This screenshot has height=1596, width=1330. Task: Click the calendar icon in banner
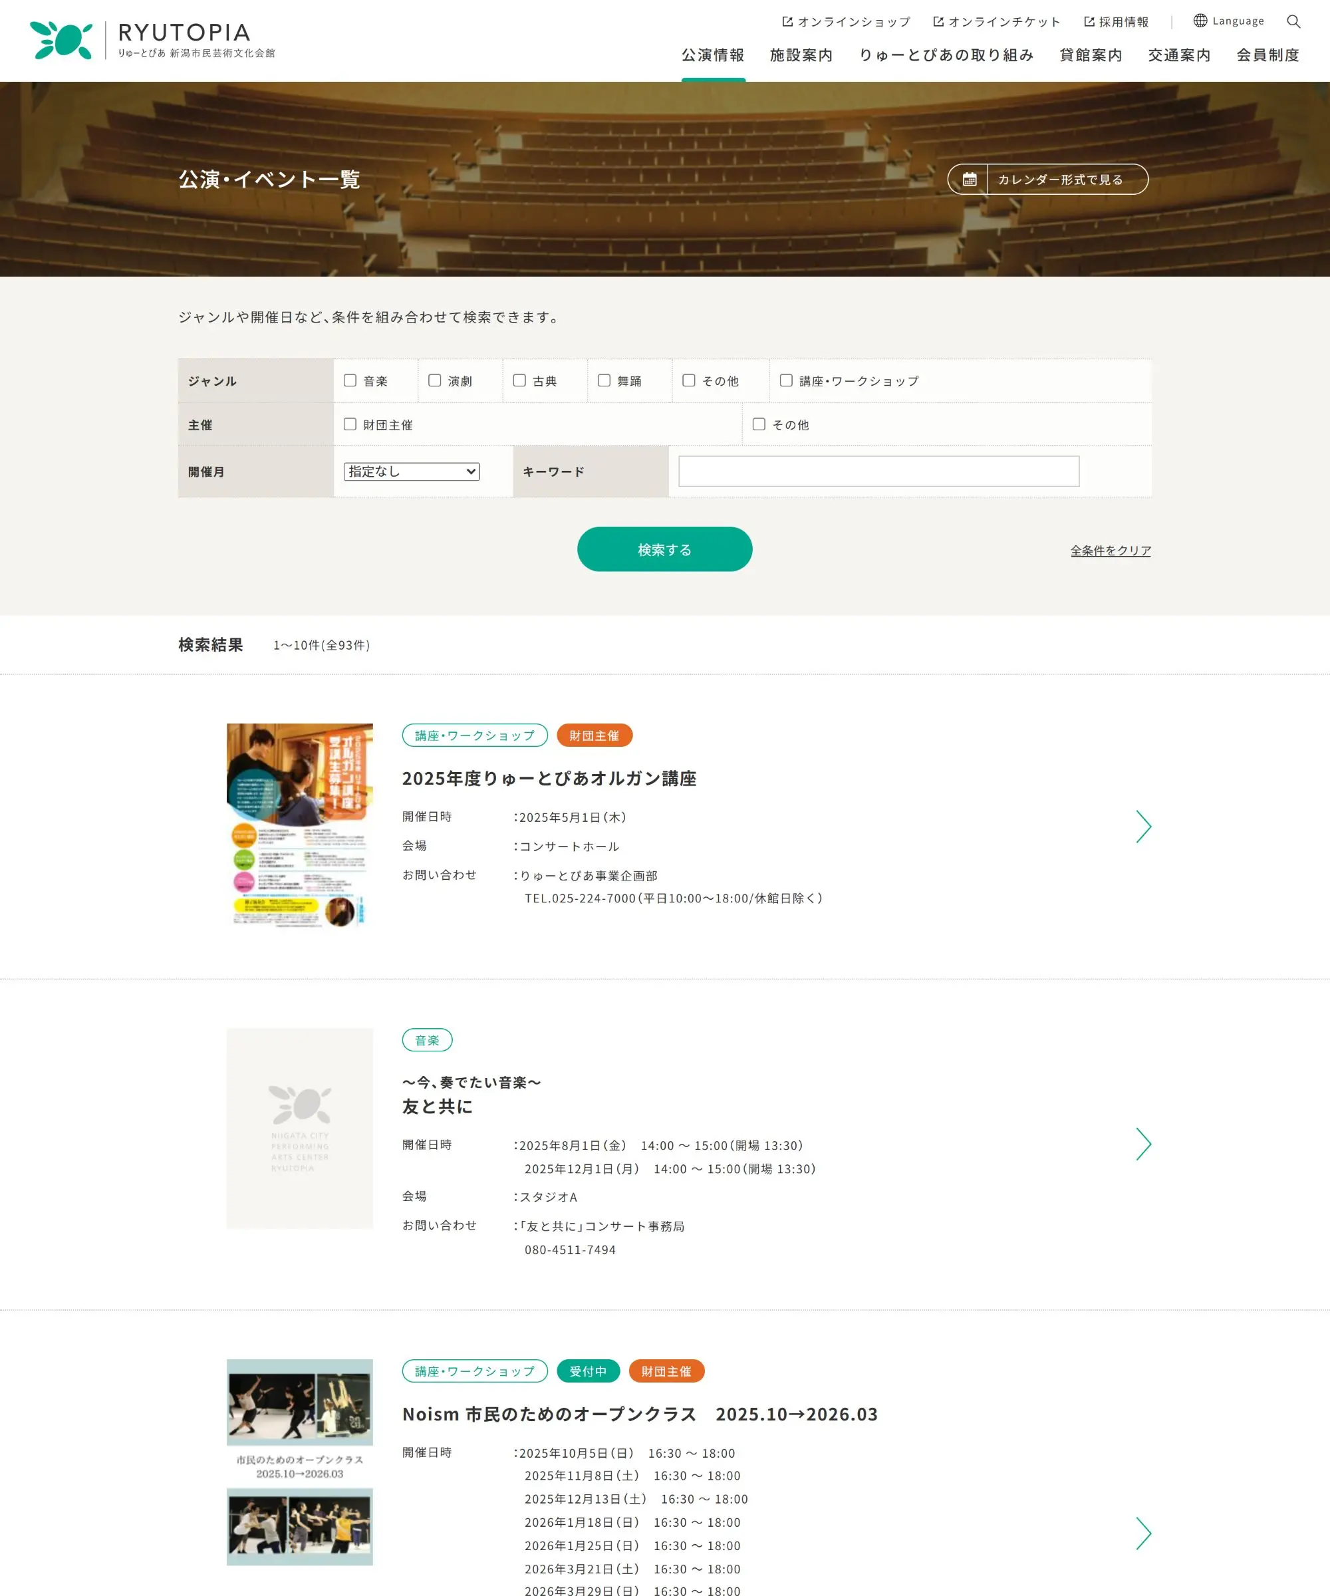pyautogui.click(x=969, y=180)
